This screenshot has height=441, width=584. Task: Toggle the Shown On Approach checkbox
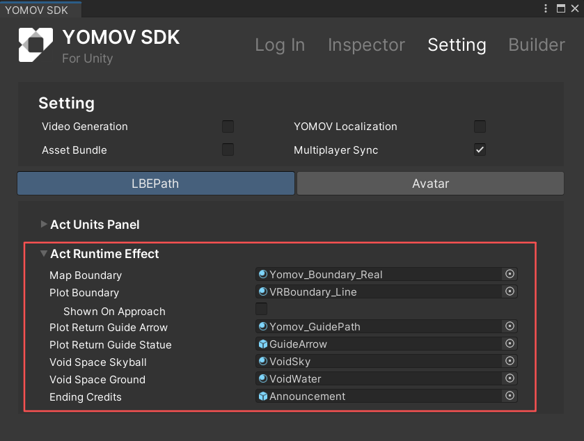point(261,309)
